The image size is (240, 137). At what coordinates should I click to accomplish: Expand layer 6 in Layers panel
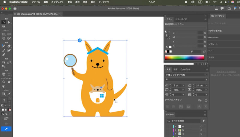click(x=175, y=127)
